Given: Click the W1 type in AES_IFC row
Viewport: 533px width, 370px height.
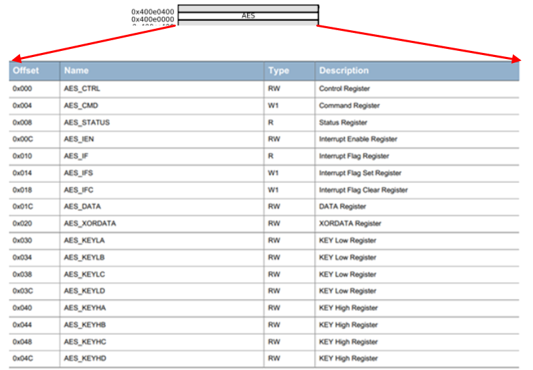Looking at the screenshot, I should (x=273, y=190).
